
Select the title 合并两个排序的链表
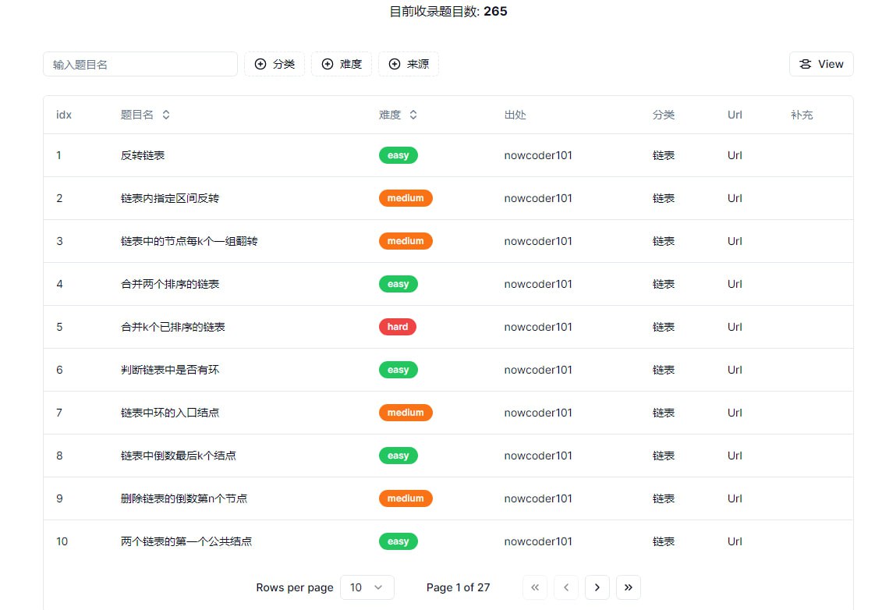170,284
